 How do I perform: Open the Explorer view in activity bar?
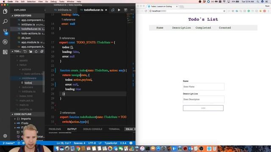tap(5, 11)
